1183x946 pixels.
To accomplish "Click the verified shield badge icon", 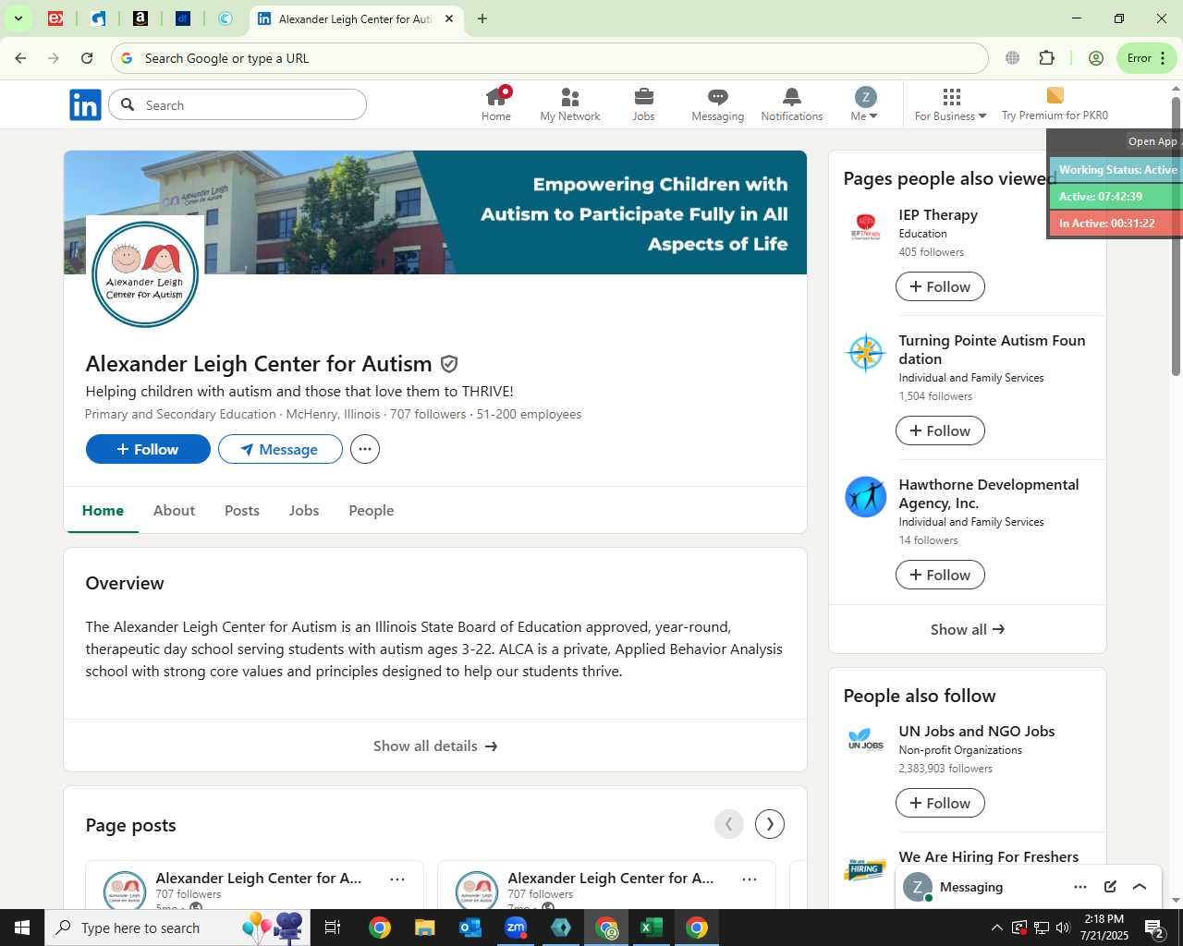I will [x=449, y=364].
